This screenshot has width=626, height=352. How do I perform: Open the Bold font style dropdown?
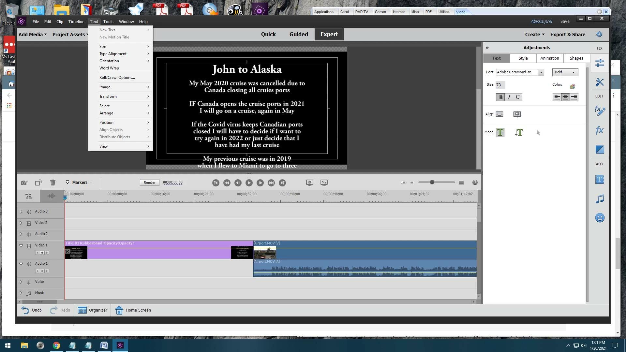pyautogui.click(x=565, y=72)
